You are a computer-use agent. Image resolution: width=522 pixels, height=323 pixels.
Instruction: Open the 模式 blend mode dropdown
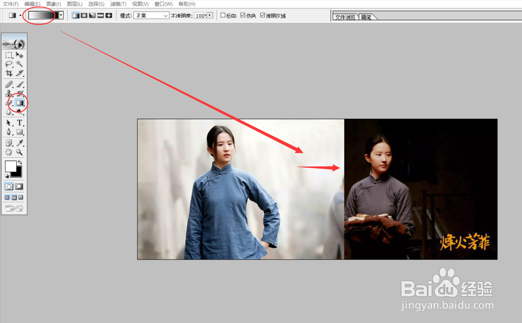(151, 16)
